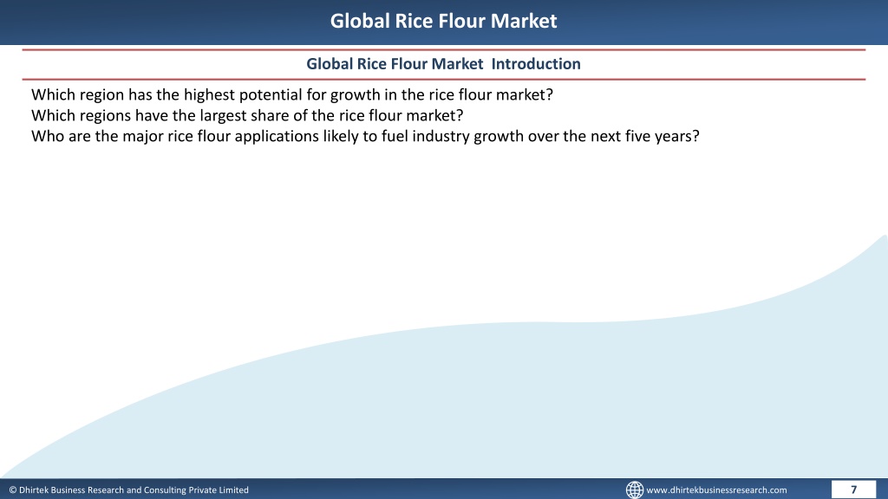888x499 pixels.
Task: Click the page number 7 box
Action: point(853,489)
